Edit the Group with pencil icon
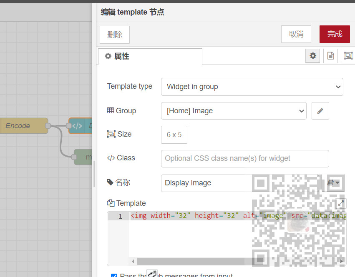This screenshot has width=355, height=277. click(320, 111)
